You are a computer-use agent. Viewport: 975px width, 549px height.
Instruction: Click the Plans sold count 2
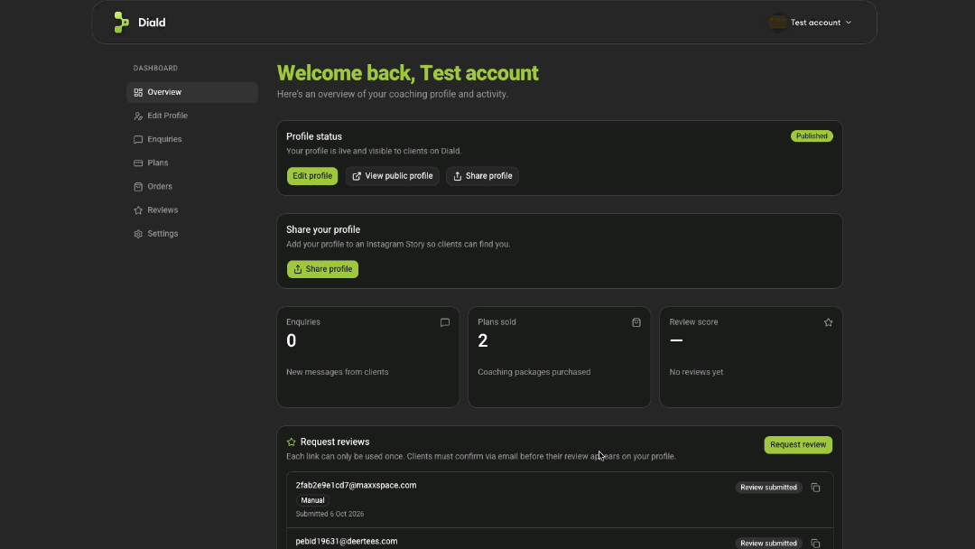click(x=482, y=340)
